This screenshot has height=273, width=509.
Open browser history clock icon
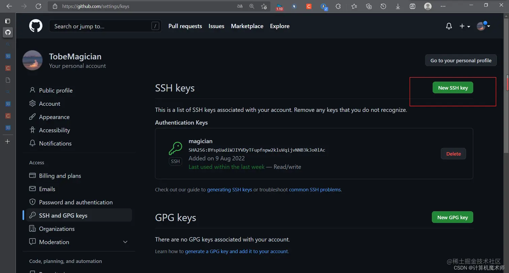coord(383,6)
